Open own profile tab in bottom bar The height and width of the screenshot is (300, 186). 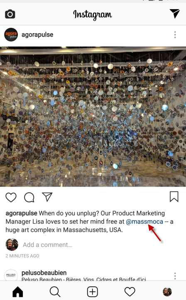(167, 292)
